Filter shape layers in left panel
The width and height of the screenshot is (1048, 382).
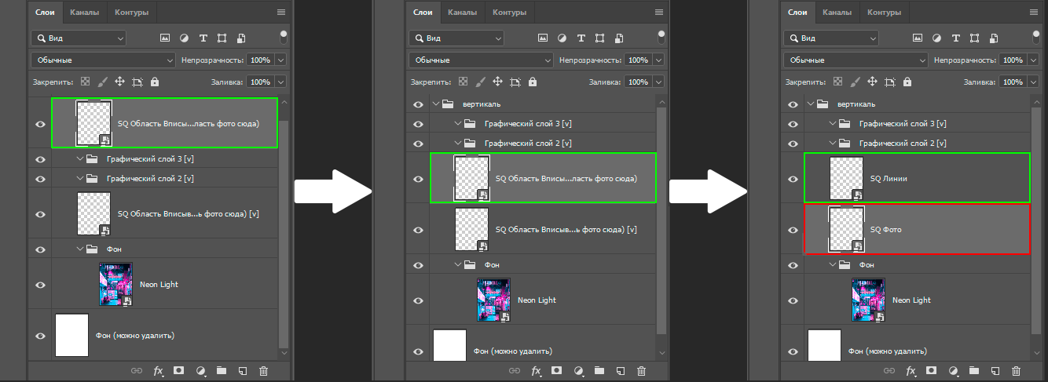(x=222, y=38)
